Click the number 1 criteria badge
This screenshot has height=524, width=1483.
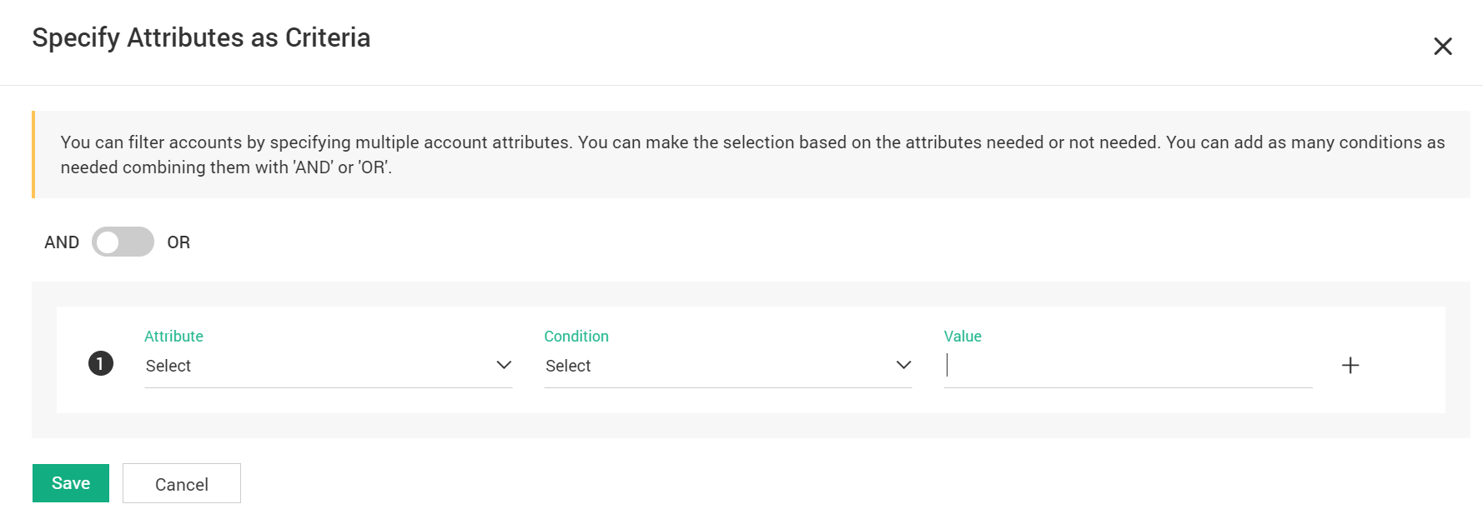(x=101, y=364)
